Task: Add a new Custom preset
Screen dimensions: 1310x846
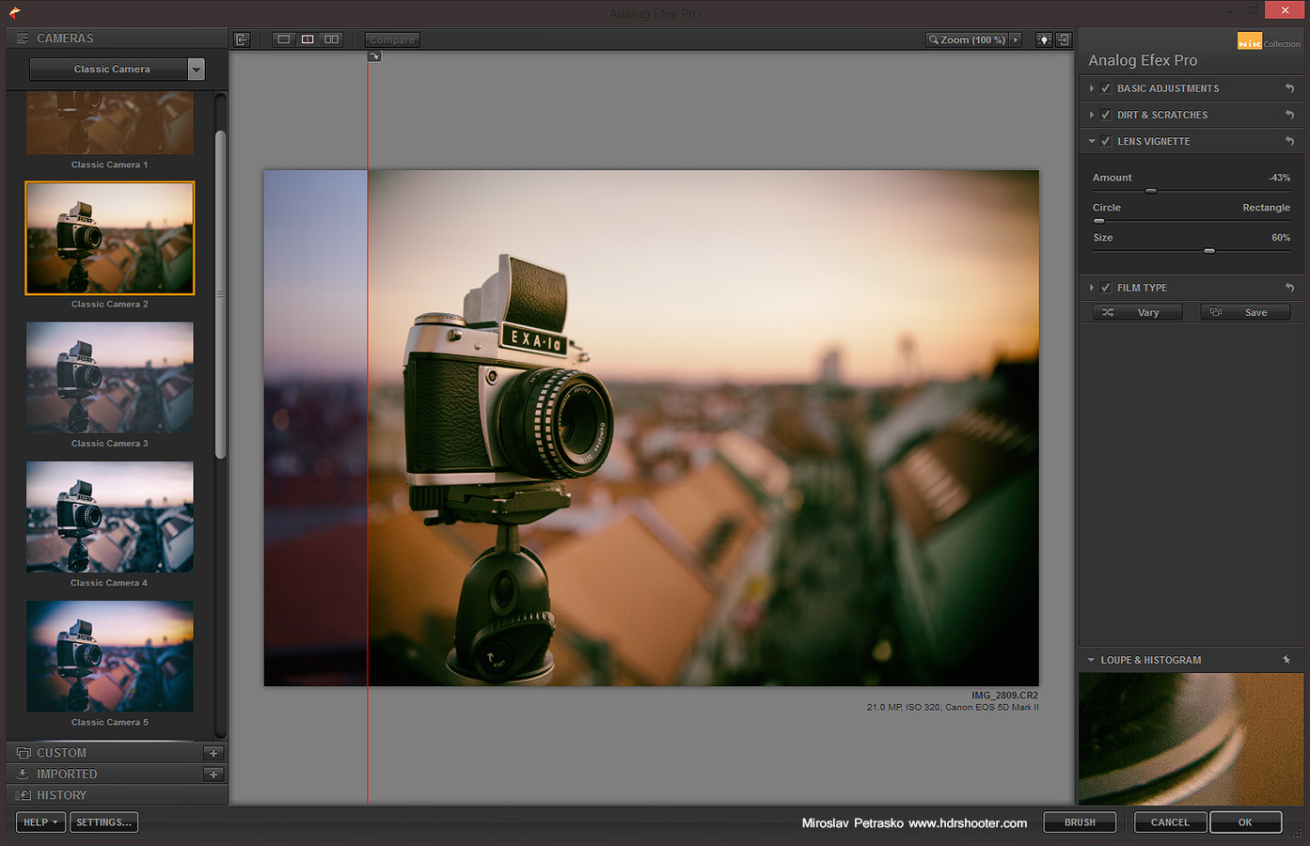Action: pyautogui.click(x=213, y=753)
